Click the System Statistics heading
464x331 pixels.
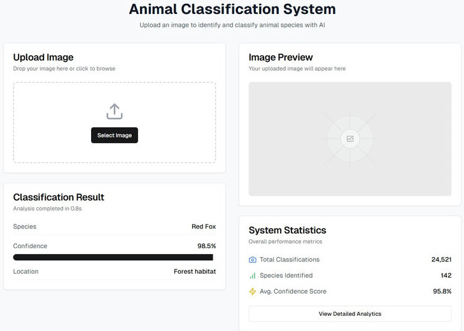[287, 230]
